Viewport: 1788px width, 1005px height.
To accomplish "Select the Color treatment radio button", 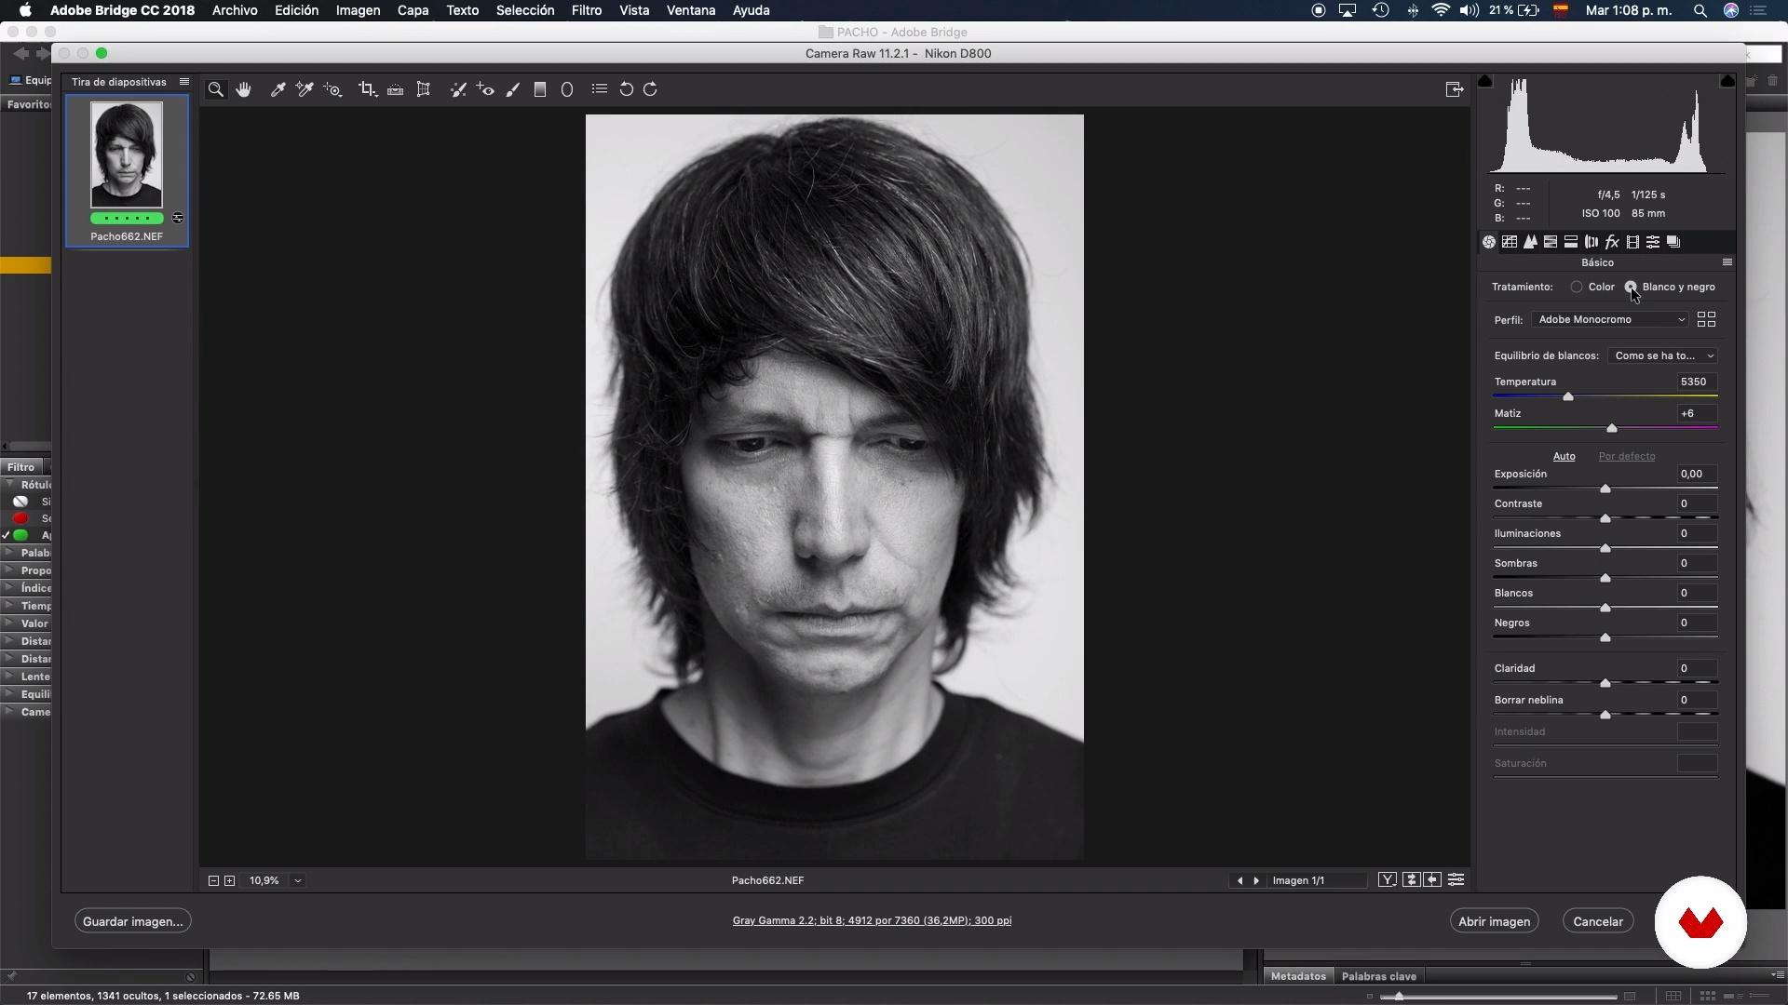I will click(1577, 287).
